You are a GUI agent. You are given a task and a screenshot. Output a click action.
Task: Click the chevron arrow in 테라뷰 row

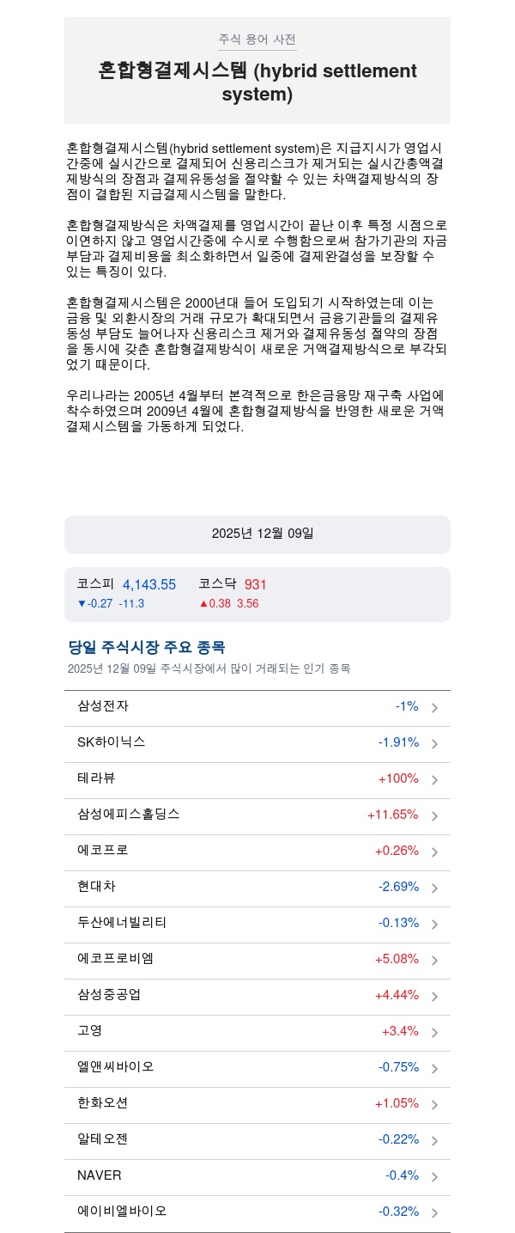tap(434, 780)
